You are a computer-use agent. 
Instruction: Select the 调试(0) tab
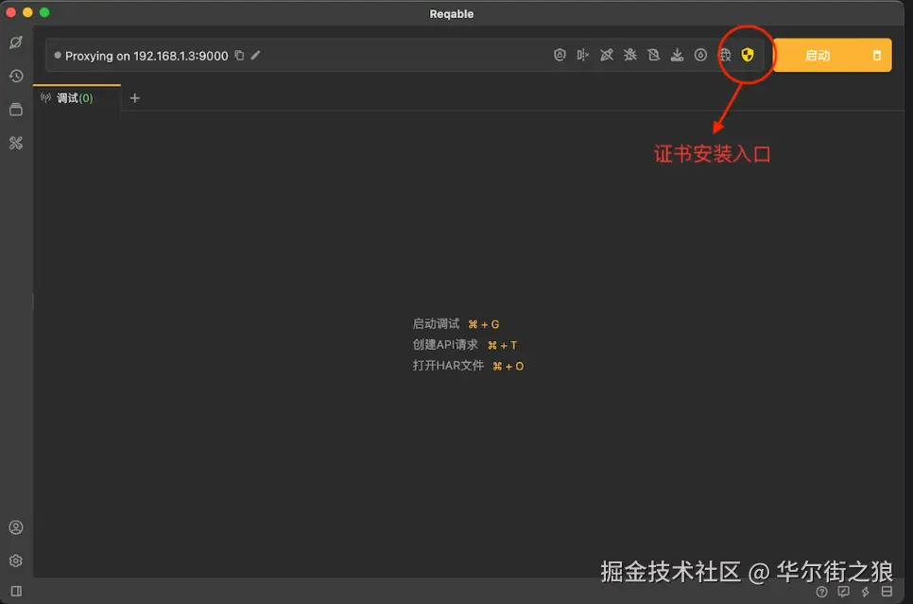point(77,98)
